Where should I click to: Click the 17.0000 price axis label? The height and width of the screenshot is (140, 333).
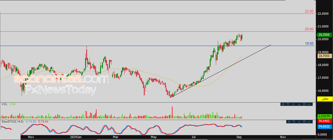pyautogui.click(x=323, y=78)
